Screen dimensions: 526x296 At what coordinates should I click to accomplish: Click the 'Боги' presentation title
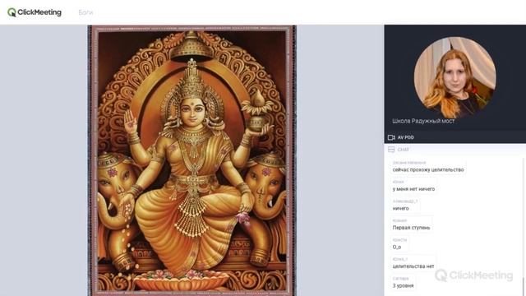[x=85, y=12]
